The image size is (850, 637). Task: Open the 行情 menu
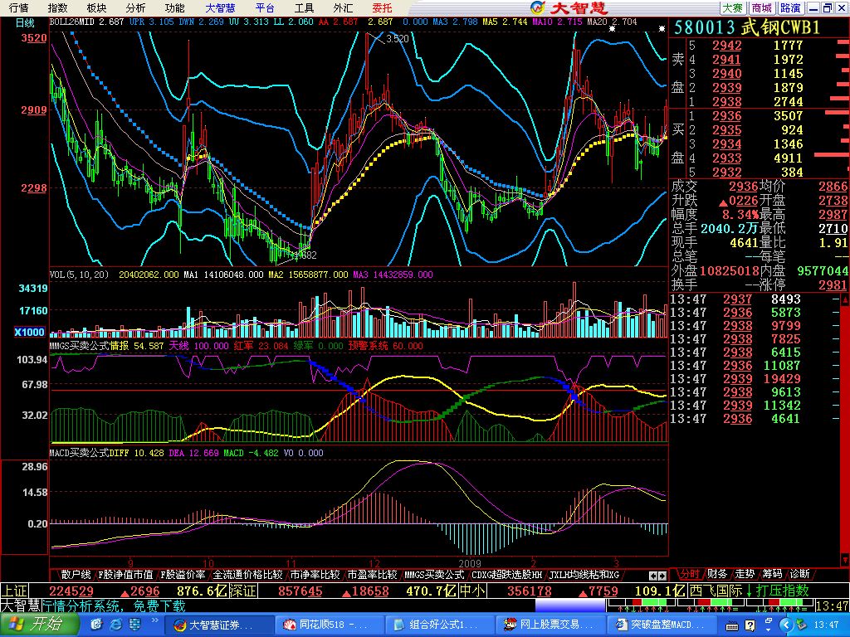pyautogui.click(x=19, y=7)
